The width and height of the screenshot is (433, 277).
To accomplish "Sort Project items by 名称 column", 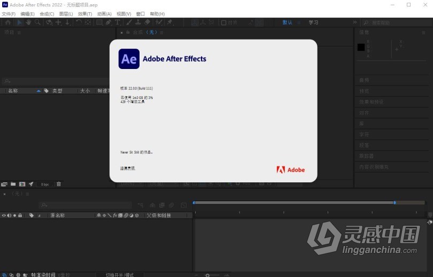I will click(13, 90).
